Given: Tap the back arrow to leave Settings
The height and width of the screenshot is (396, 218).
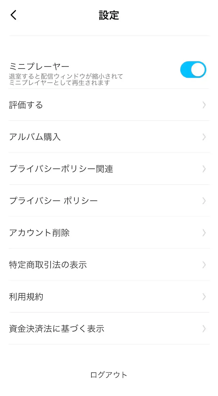Looking at the screenshot, I should 13,15.
